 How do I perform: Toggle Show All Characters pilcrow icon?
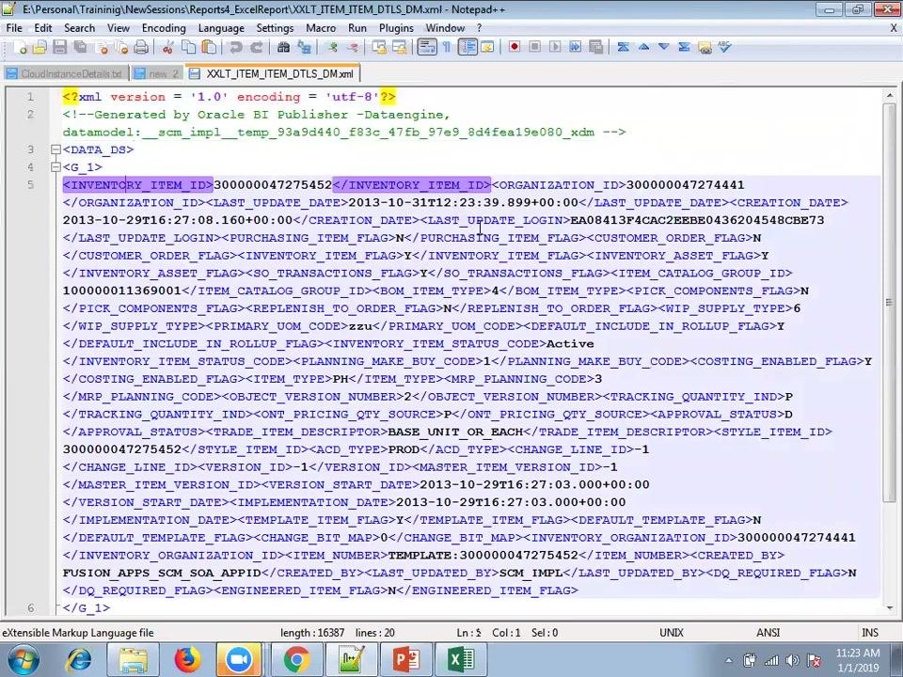(446, 48)
